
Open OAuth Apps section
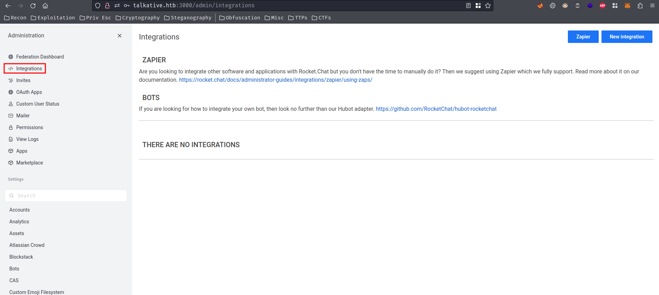29,92
